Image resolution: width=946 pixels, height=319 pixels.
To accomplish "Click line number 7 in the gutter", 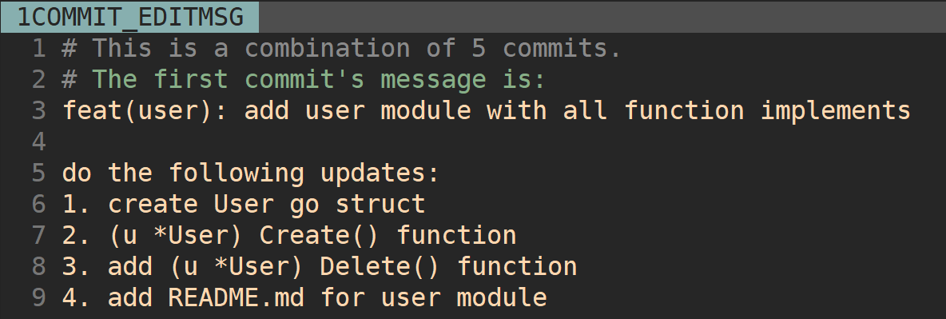I will click(x=38, y=236).
